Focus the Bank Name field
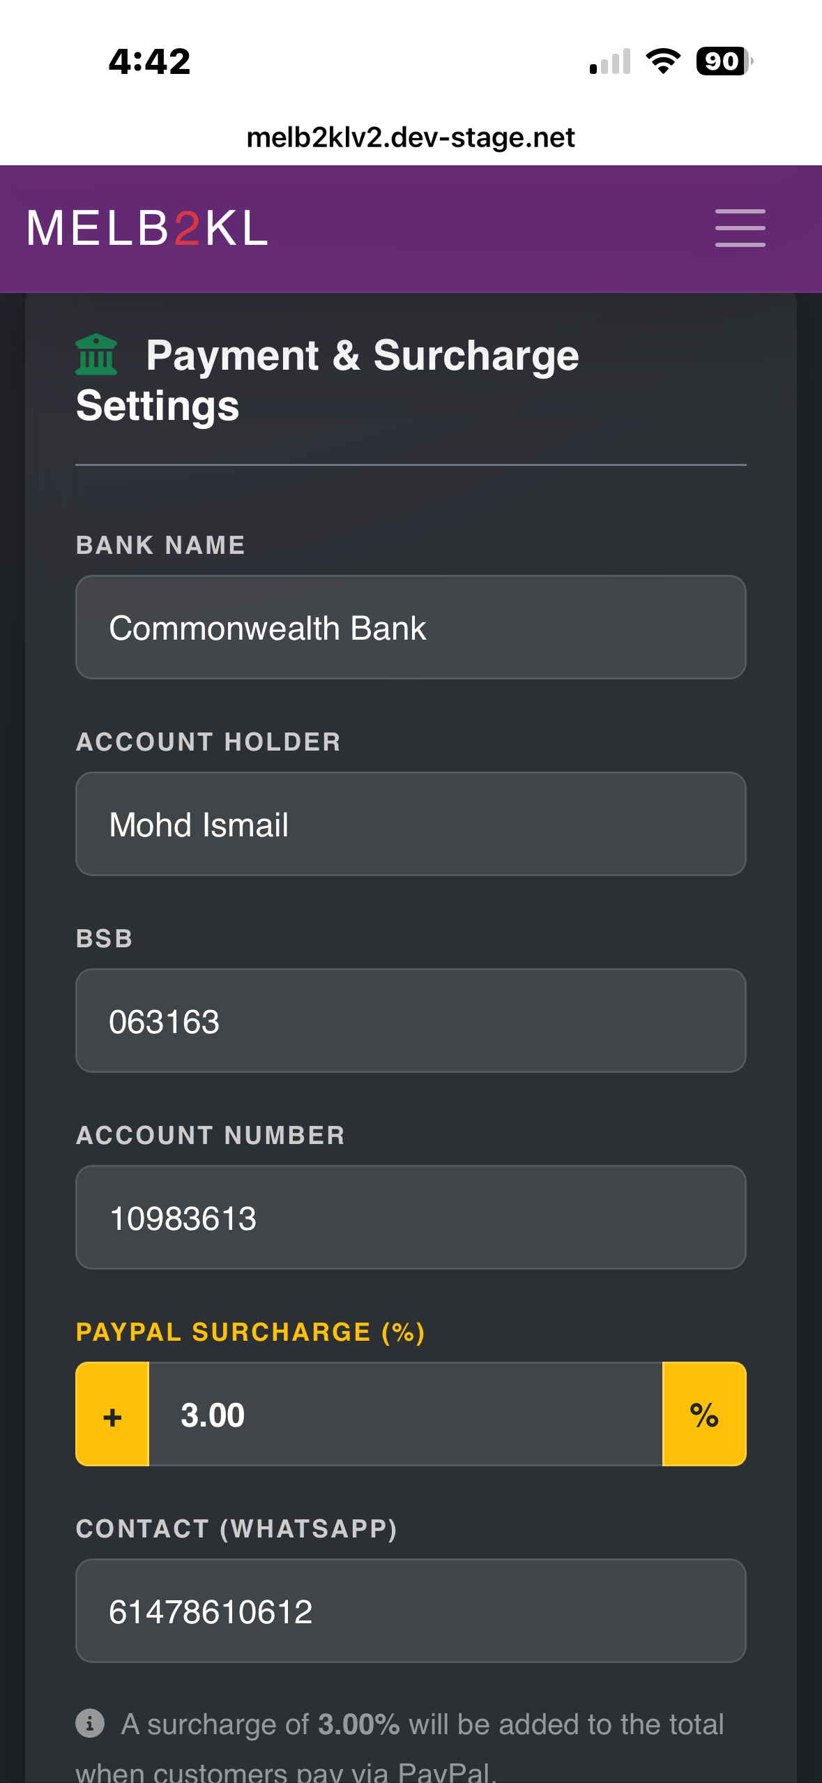The height and width of the screenshot is (1783, 822). coord(411,627)
